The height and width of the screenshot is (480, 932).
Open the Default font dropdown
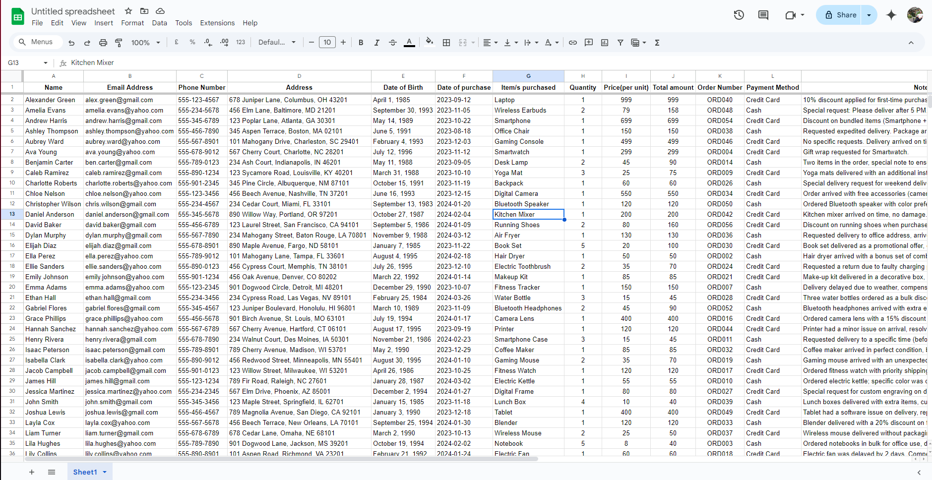coord(277,43)
